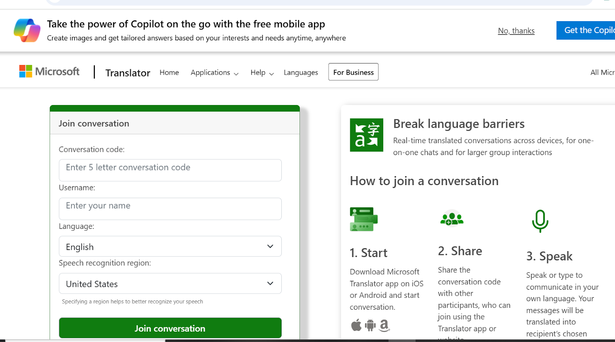
Task: Expand the Help menu
Action: coord(262,73)
